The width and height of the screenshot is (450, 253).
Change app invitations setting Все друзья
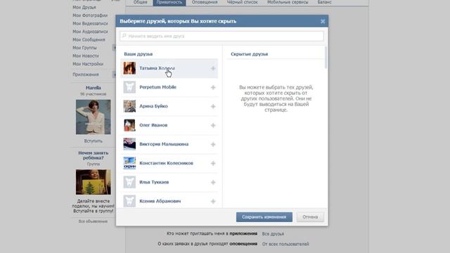pyautogui.click(x=273, y=234)
